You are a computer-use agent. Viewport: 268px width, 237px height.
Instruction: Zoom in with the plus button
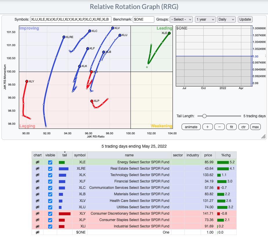tap(207, 127)
